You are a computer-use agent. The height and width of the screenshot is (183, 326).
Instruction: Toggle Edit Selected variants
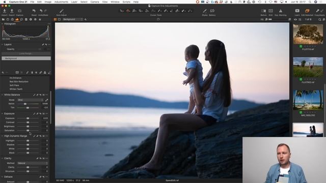(307, 11)
